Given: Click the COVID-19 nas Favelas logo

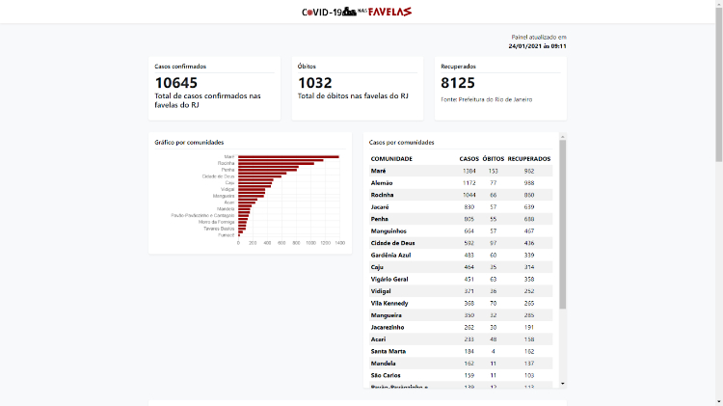Looking at the screenshot, I should tap(357, 12).
